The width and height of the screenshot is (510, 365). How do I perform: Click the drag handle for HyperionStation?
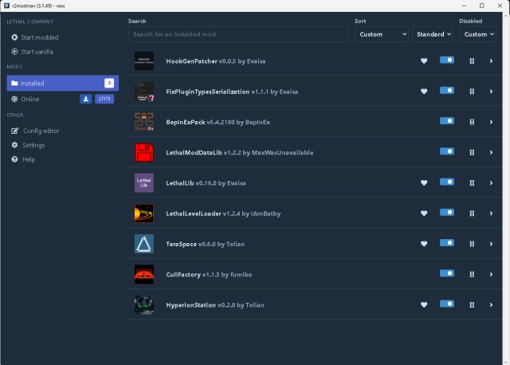click(472, 304)
